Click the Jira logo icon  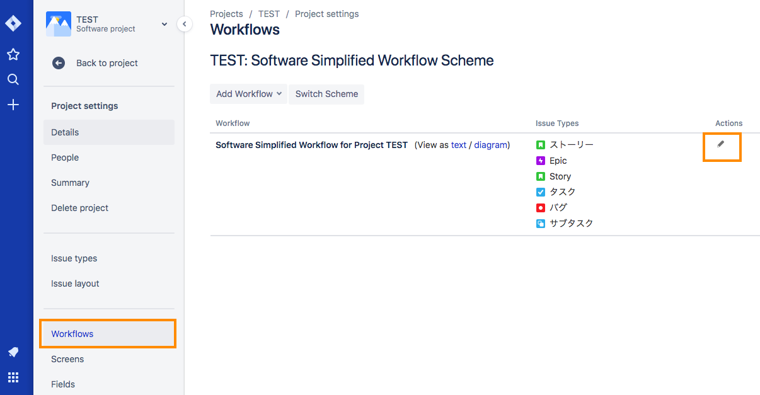(x=13, y=24)
